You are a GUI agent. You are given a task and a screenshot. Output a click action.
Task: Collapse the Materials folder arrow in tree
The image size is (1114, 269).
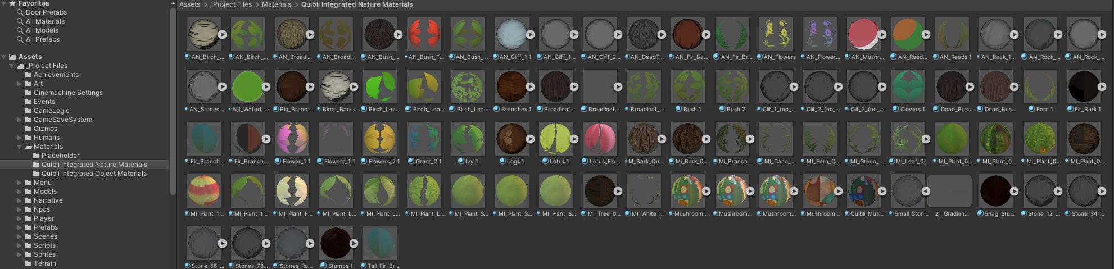coord(20,147)
